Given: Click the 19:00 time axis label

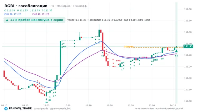Looking at the screenshot, I should pos(46,105).
